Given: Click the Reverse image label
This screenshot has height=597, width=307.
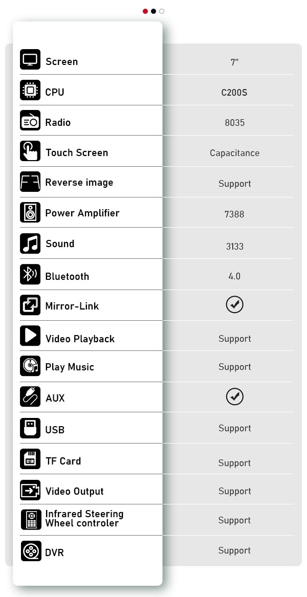Looking at the screenshot, I should tap(79, 183).
